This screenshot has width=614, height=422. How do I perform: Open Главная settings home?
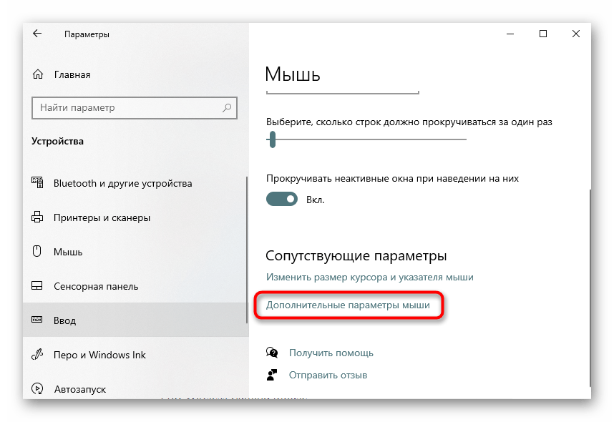(x=72, y=74)
